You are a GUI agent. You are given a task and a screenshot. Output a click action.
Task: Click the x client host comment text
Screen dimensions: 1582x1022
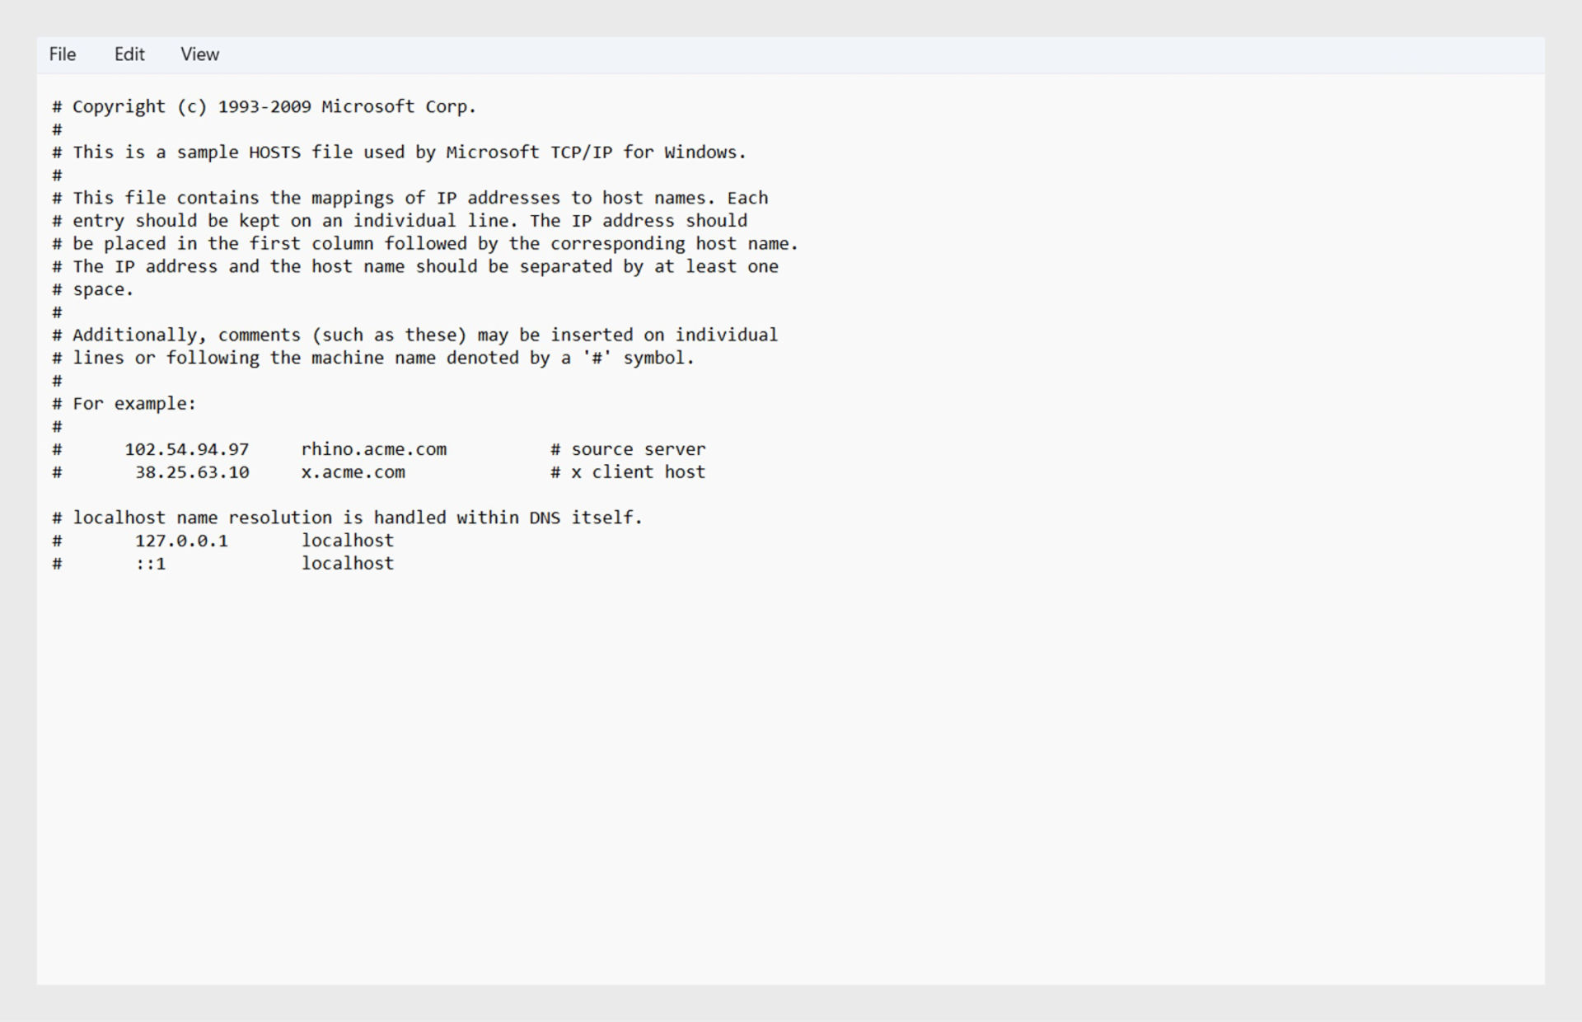[x=617, y=471]
